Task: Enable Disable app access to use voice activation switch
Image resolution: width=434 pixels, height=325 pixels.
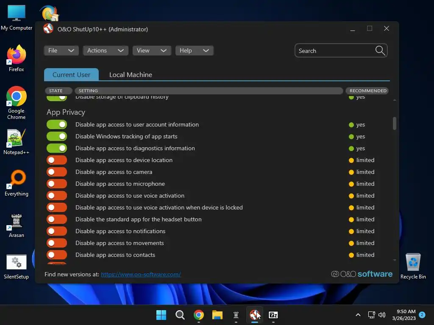Action: [x=57, y=196]
